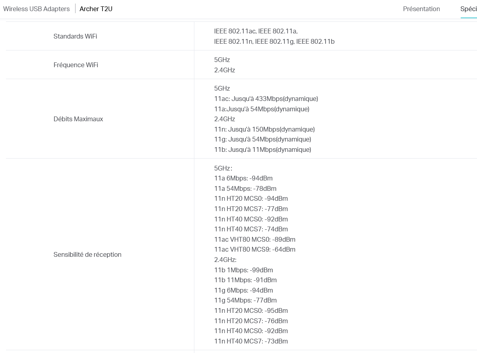Click '5GHz' value in Fréquence WiFi row
The image size is (477, 353).
(x=222, y=60)
